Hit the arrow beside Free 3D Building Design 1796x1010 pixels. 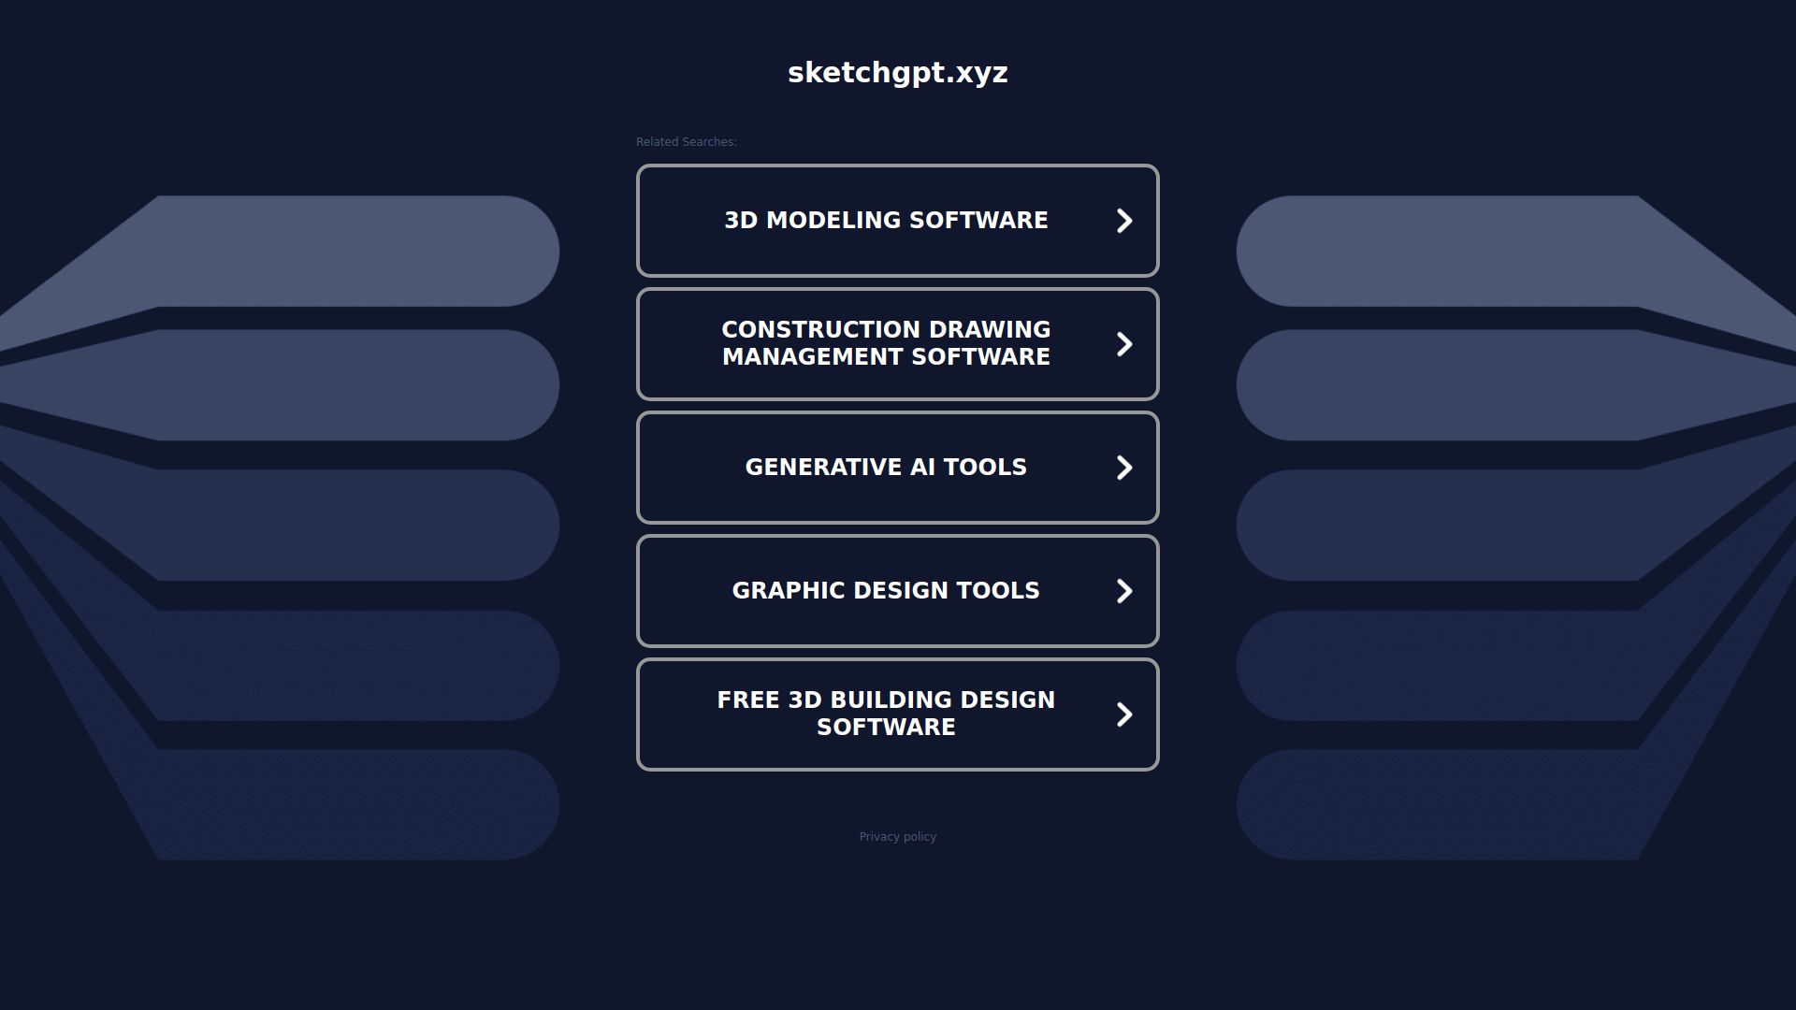coord(1124,714)
